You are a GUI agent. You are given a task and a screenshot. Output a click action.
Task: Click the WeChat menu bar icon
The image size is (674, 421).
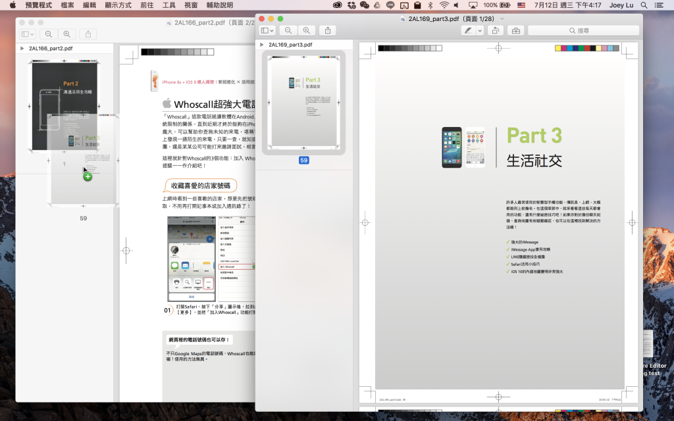pyautogui.click(x=365, y=5)
